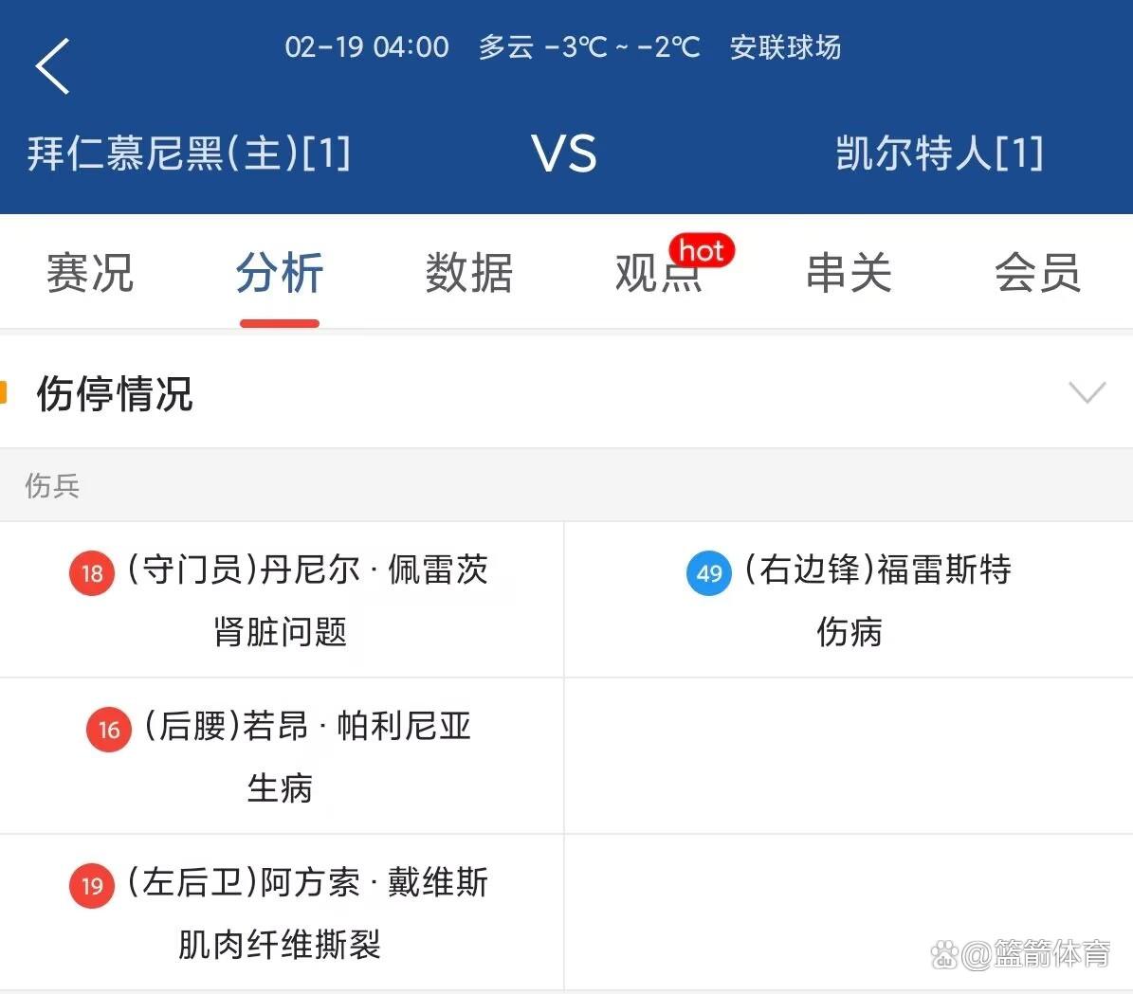
Task: Open the 串关 tab
Action: 849,273
